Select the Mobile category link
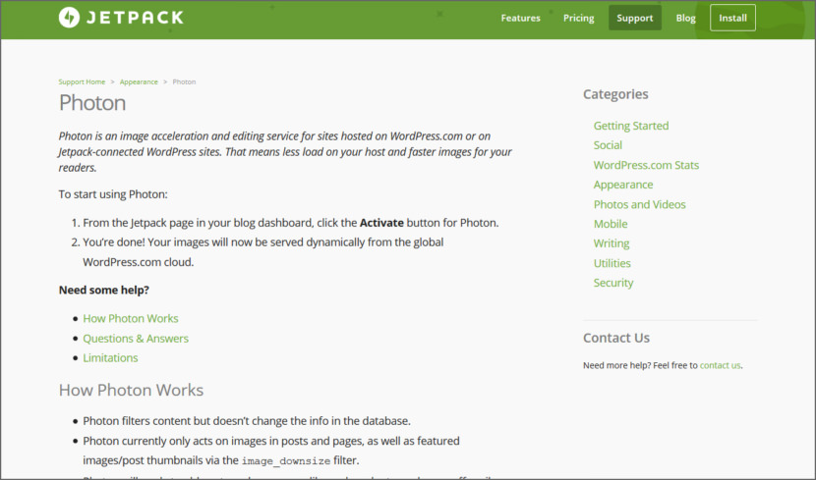This screenshot has width=816, height=480. tap(611, 224)
